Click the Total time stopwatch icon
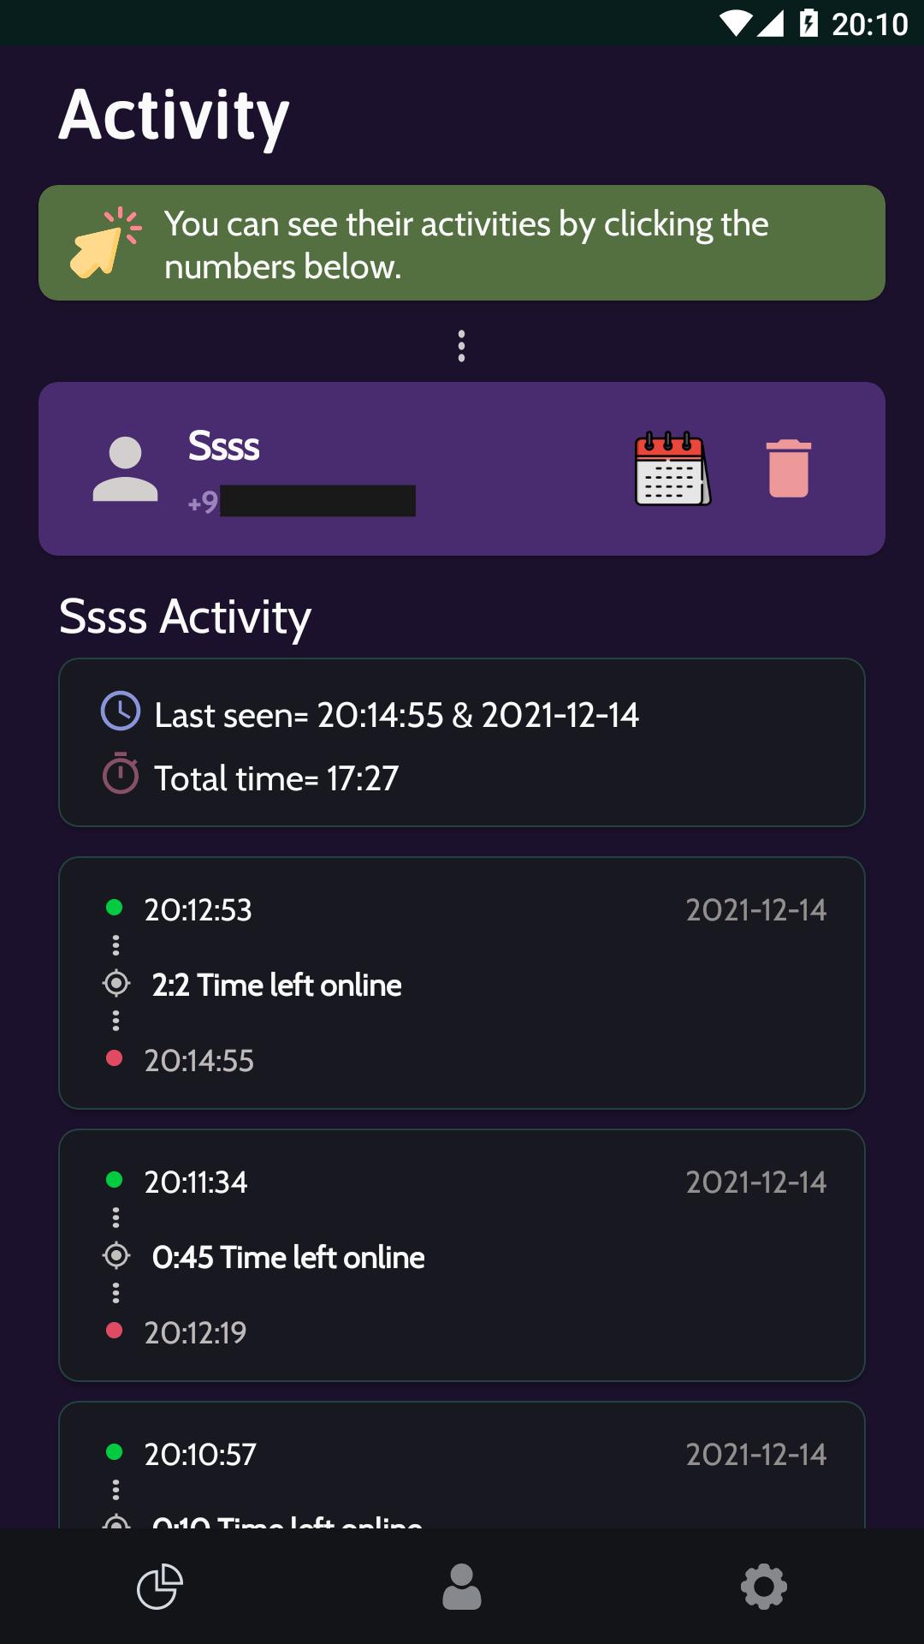Image resolution: width=924 pixels, height=1644 pixels. coord(121,774)
